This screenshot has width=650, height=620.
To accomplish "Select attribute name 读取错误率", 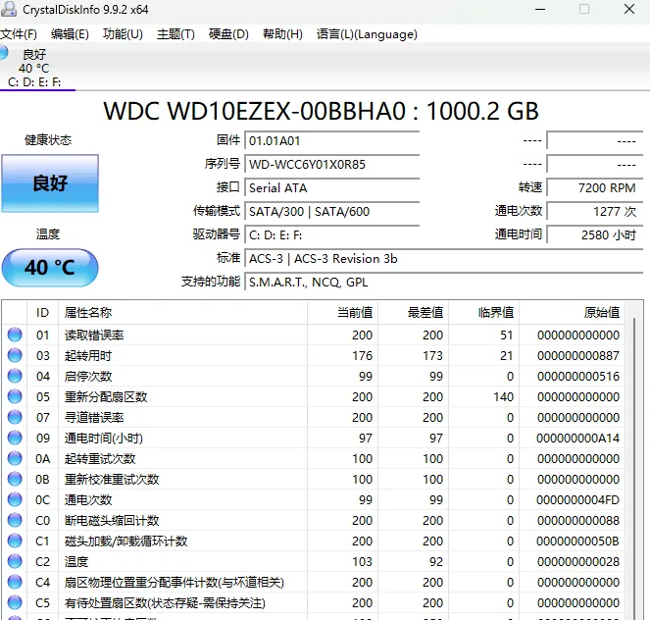I will pyautogui.click(x=94, y=336).
